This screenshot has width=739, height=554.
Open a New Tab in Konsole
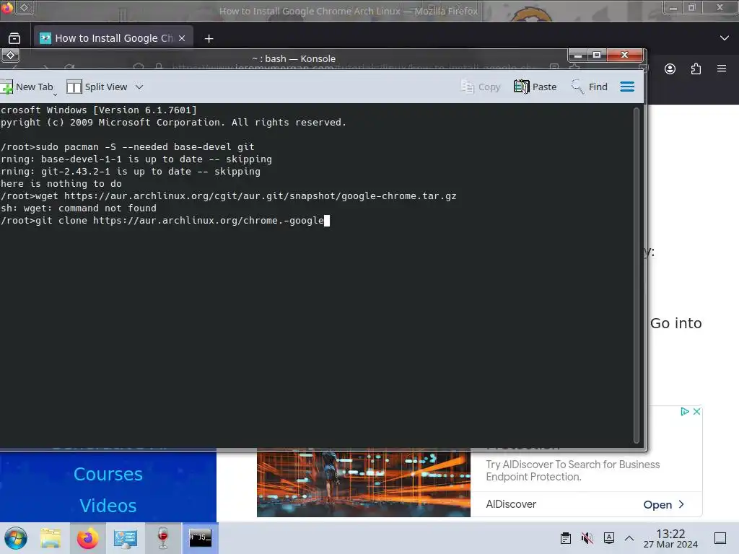[x=27, y=87]
